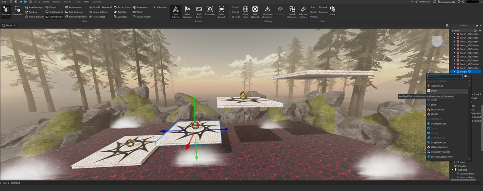
Task: Take a Screenshot of the viewport
Action: click(x=210, y=10)
